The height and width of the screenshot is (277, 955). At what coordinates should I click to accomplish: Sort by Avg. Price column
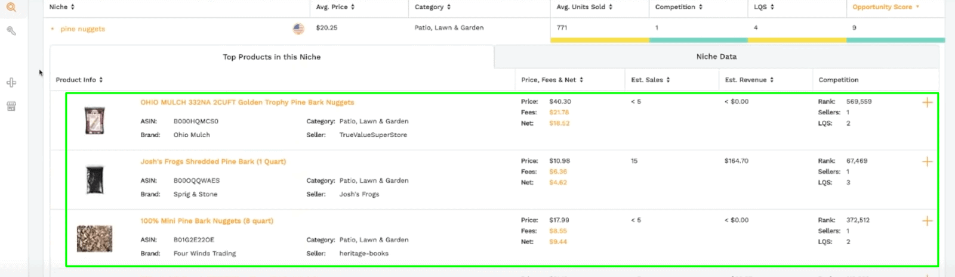click(x=335, y=7)
